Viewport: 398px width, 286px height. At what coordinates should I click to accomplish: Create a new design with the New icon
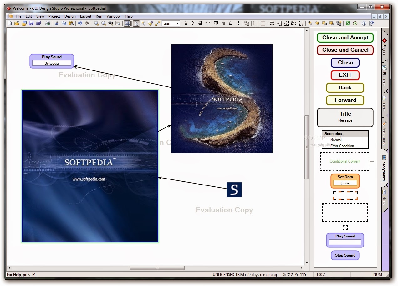[x=10, y=23]
